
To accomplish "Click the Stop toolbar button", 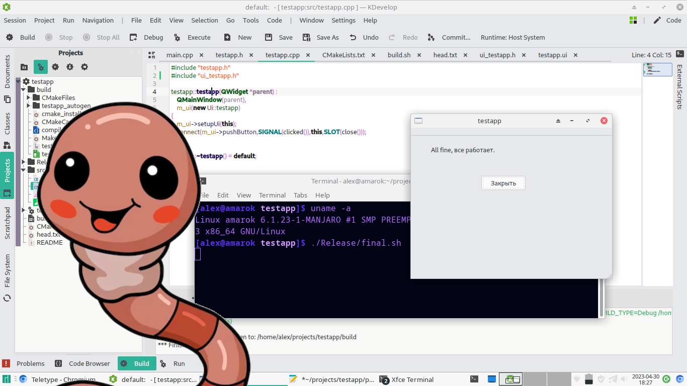I will pyautogui.click(x=59, y=37).
